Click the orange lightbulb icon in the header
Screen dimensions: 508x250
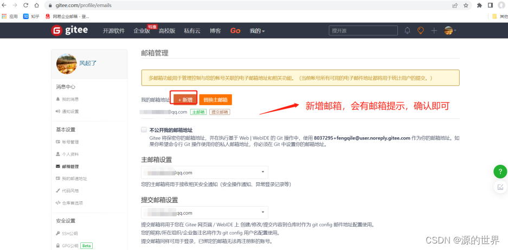(421, 31)
